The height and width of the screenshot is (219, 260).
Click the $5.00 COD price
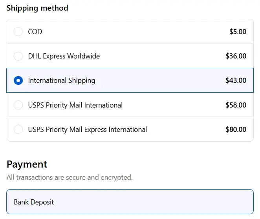(x=238, y=32)
